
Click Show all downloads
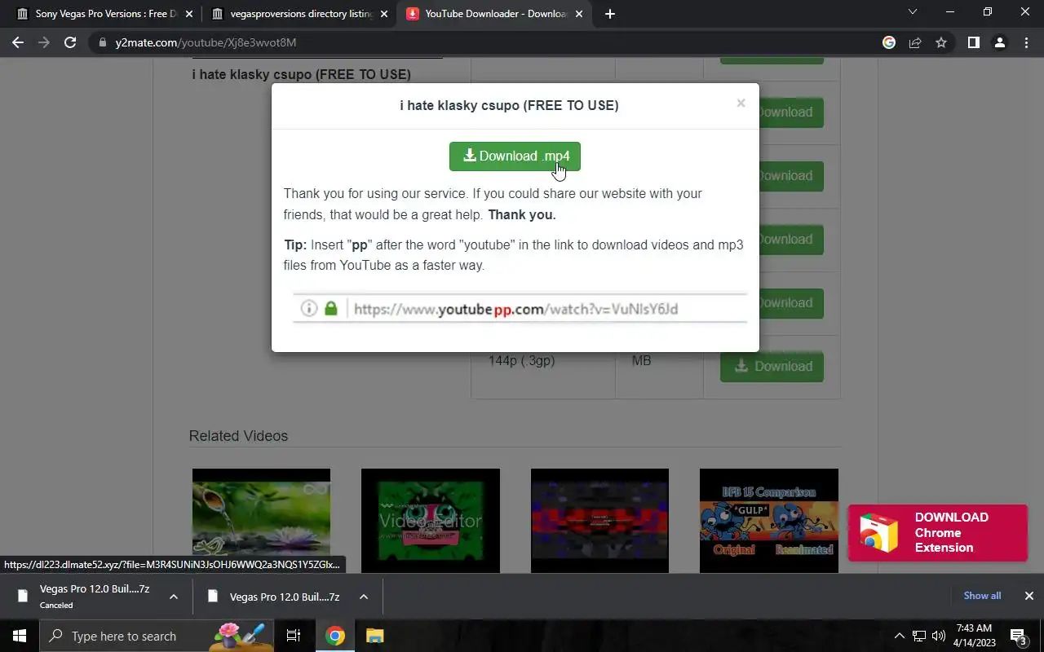click(982, 596)
